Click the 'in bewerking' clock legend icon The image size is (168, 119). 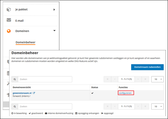point(12,113)
